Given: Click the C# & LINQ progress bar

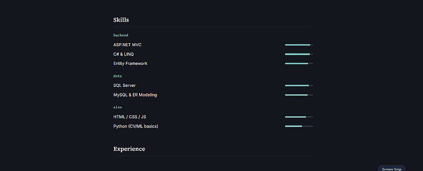Looking at the screenshot, I should pos(299,54).
